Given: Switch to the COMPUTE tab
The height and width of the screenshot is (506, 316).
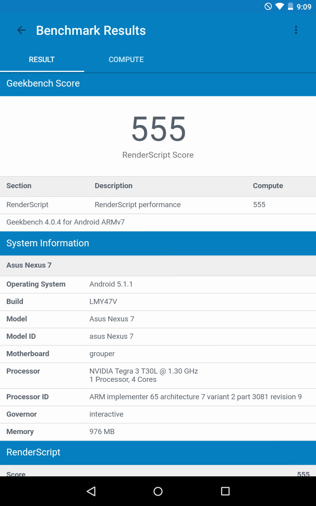Looking at the screenshot, I should pyautogui.click(x=126, y=60).
